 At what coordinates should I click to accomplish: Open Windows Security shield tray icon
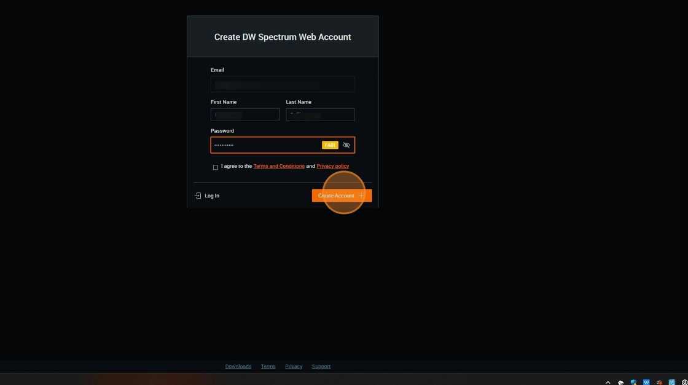pos(633,383)
